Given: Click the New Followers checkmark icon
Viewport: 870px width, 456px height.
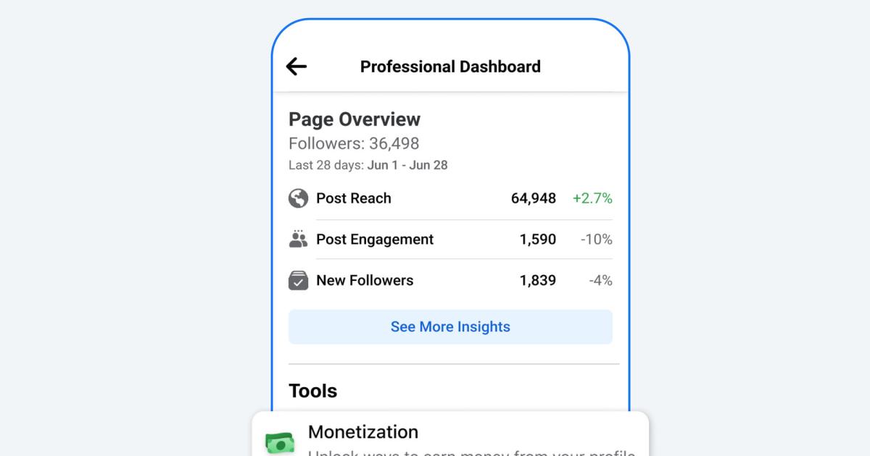Looking at the screenshot, I should (x=298, y=281).
